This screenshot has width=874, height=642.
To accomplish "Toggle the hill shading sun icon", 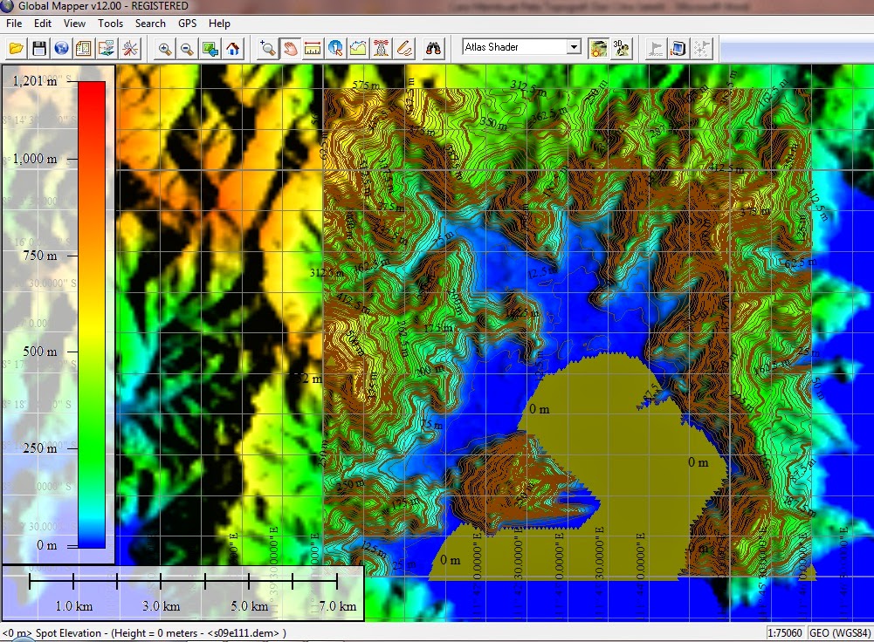I will (598, 48).
